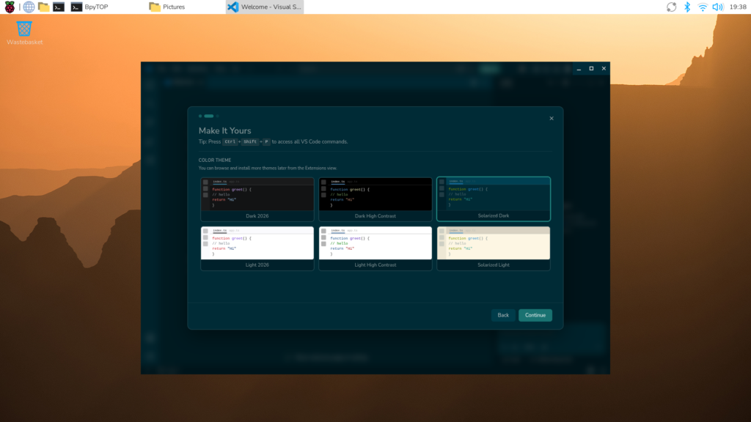Click the Continue button
This screenshot has height=422, width=751.
(x=535, y=315)
